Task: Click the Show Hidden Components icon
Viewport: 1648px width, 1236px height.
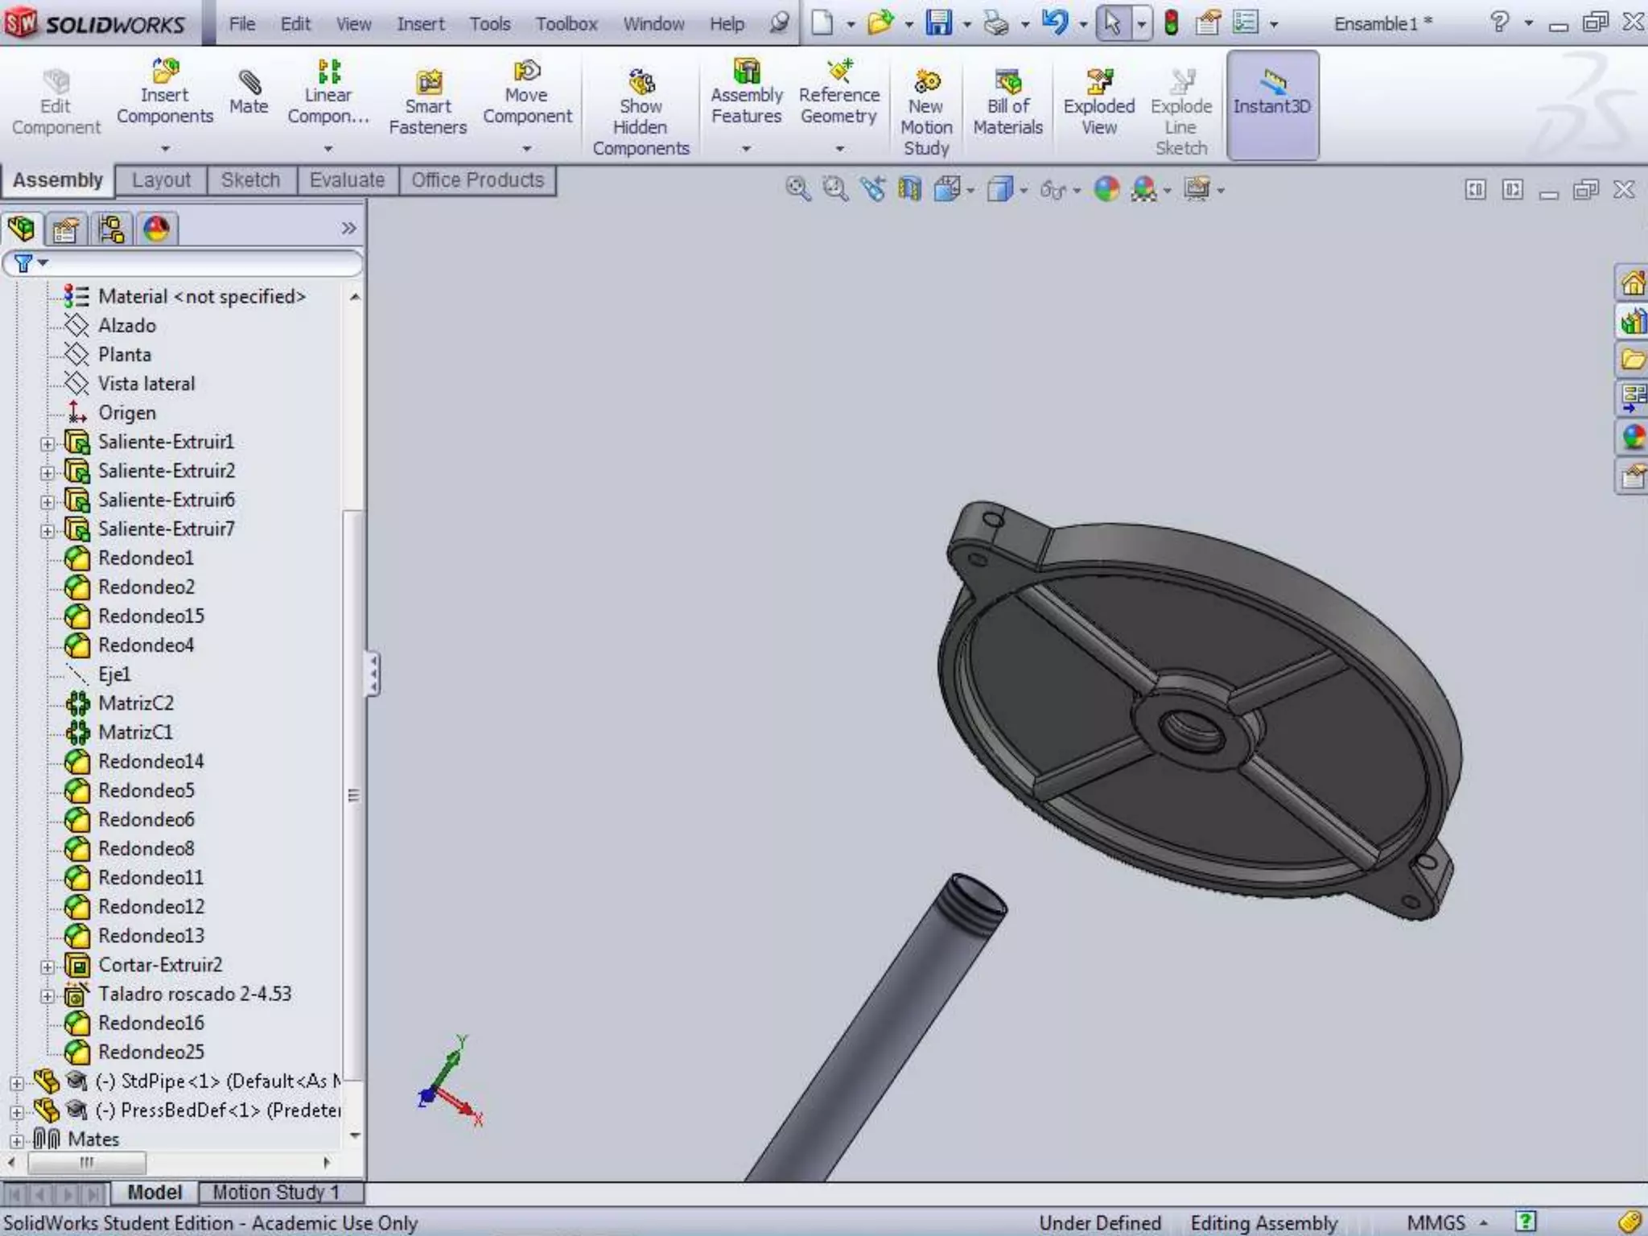Action: [641, 82]
